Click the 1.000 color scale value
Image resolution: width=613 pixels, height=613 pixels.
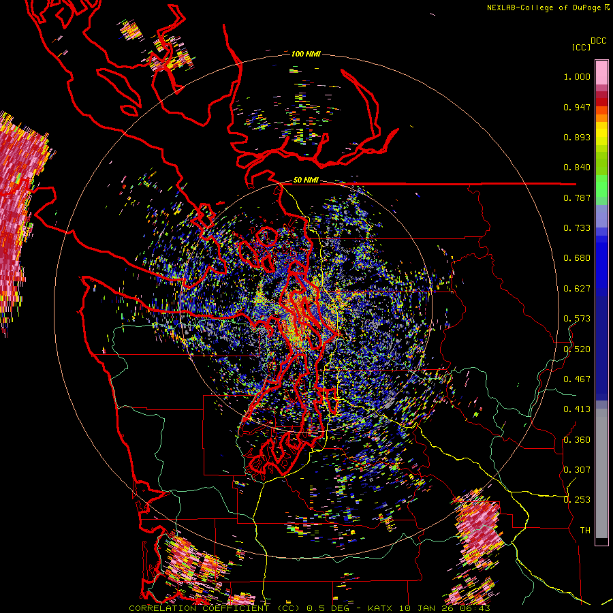click(577, 76)
